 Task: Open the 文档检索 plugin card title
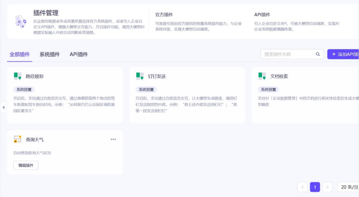279,76
